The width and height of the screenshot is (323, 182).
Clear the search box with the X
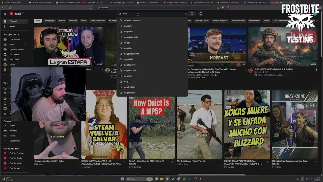(186, 14)
